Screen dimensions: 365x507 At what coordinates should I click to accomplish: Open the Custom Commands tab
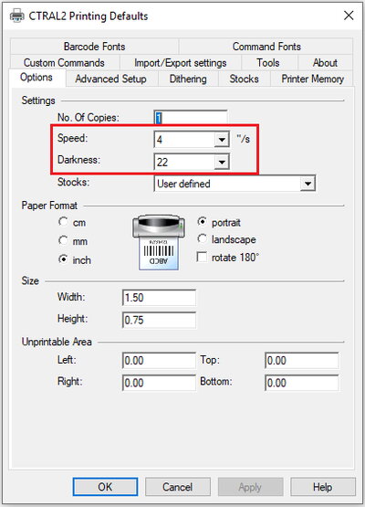coord(64,62)
